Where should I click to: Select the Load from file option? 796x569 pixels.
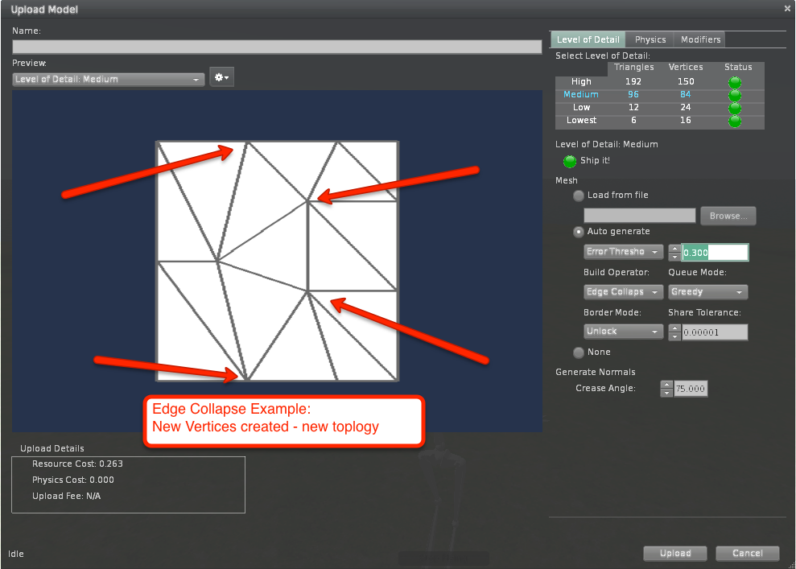(579, 196)
